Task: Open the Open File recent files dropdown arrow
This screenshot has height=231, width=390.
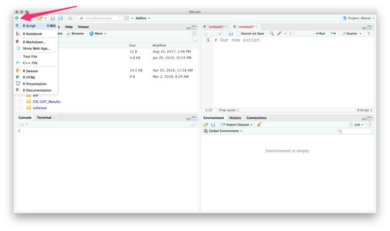Action: [45, 18]
